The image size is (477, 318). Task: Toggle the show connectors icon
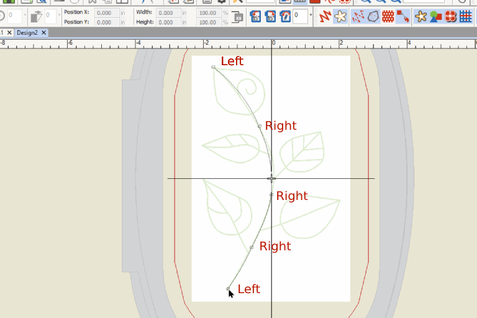point(402,16)
